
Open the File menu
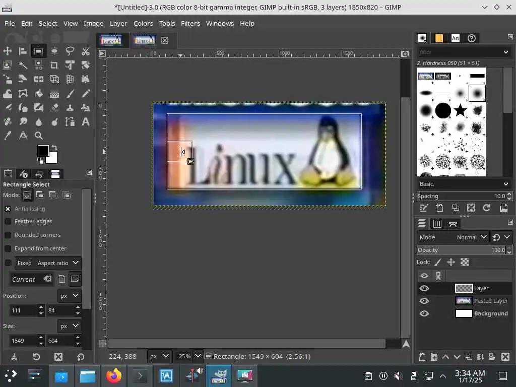10,23
